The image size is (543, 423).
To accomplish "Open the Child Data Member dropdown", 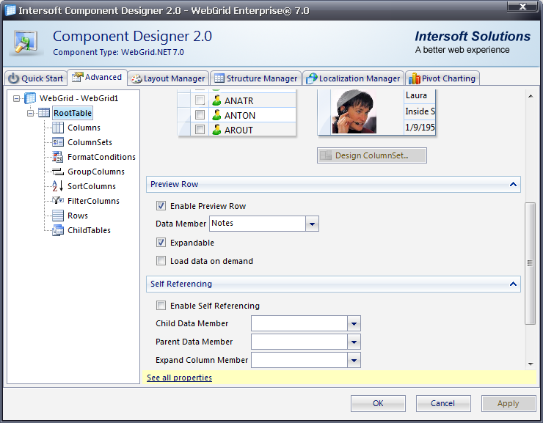I will click(x=354, y=323).
